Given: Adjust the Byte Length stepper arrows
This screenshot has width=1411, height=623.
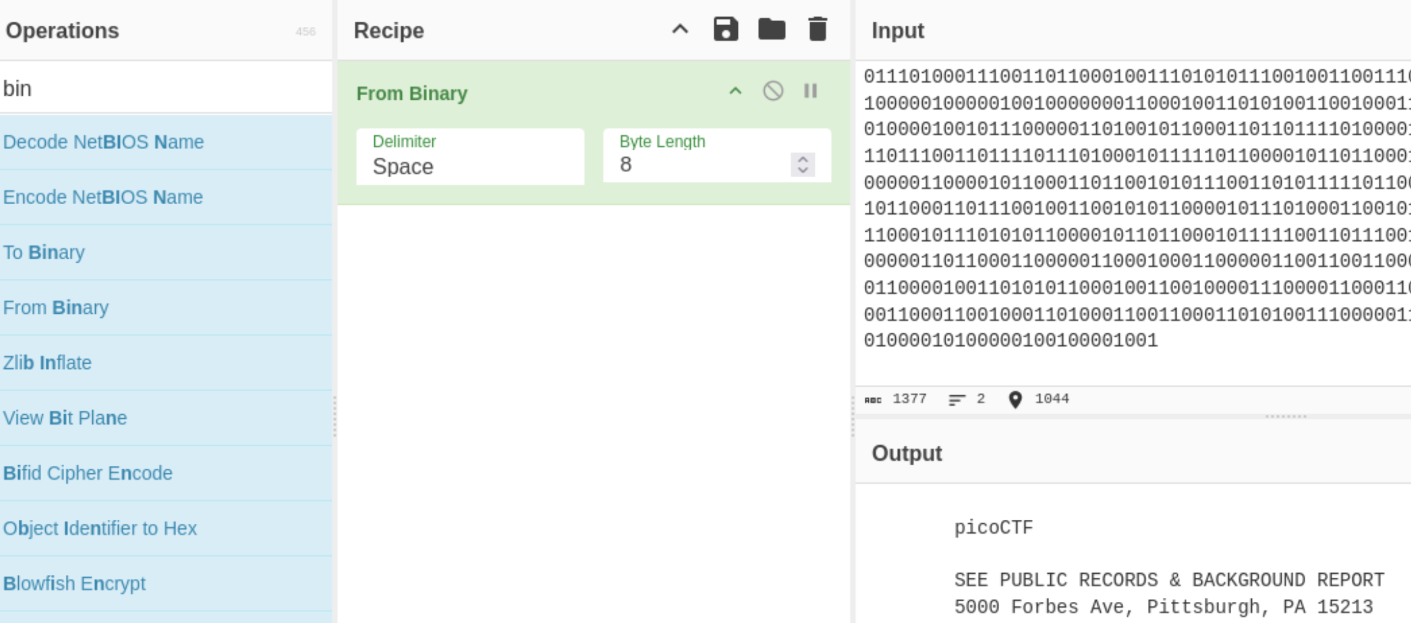Looking at the screenshot, I should point(802,165).
